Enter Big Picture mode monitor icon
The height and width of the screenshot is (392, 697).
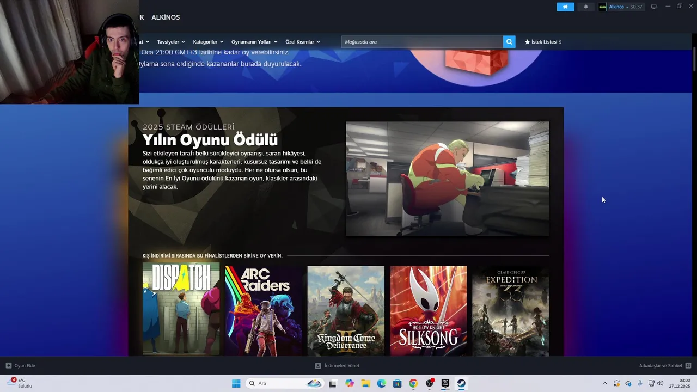point(653,7)
